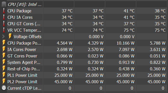The image size is (168, 93).
Task: Select the CPU Package Power row label
Action: coord(24,43)
